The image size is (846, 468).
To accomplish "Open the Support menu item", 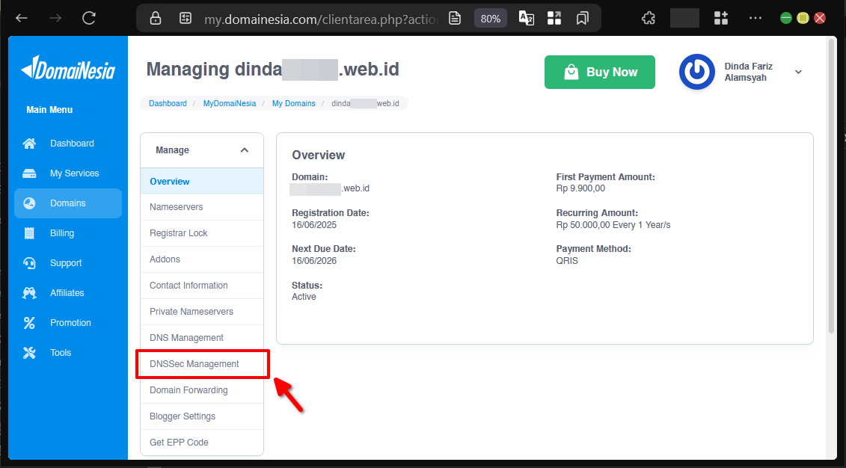I will click(68, 263).
